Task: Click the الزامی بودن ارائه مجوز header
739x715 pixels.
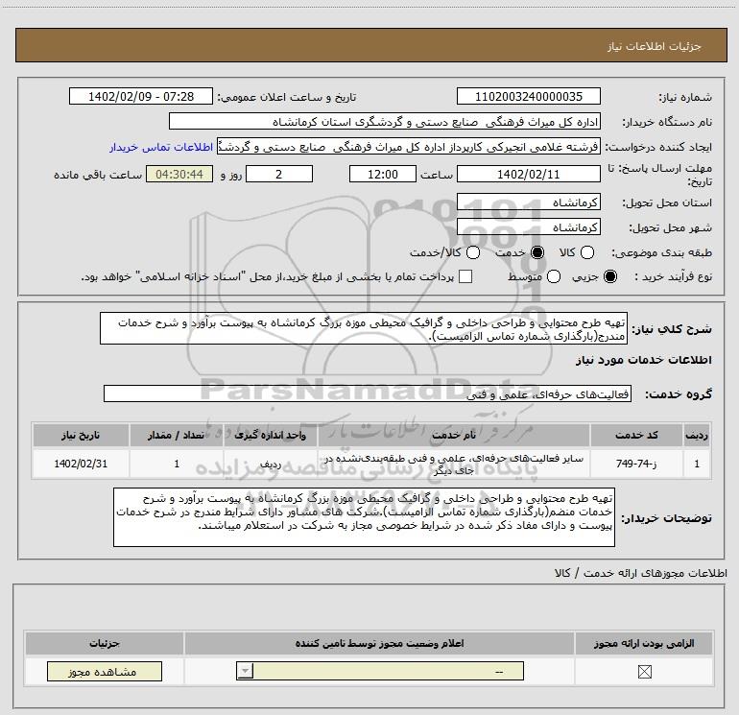Action: click(x=644, y=643)
